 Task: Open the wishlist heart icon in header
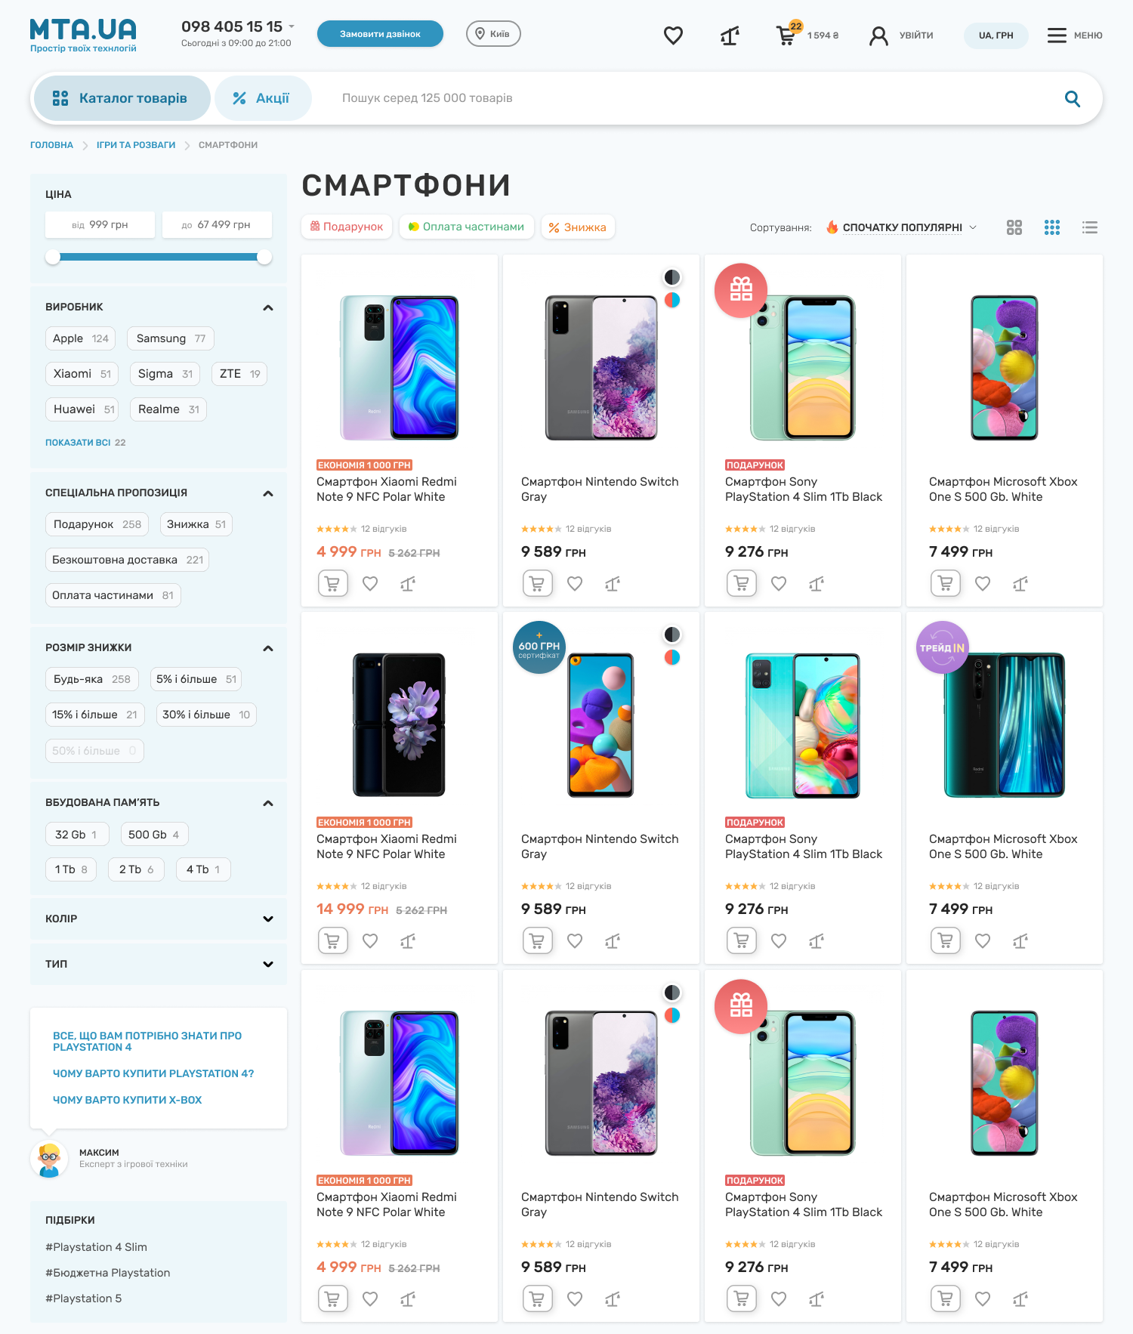tap(673, 36)
